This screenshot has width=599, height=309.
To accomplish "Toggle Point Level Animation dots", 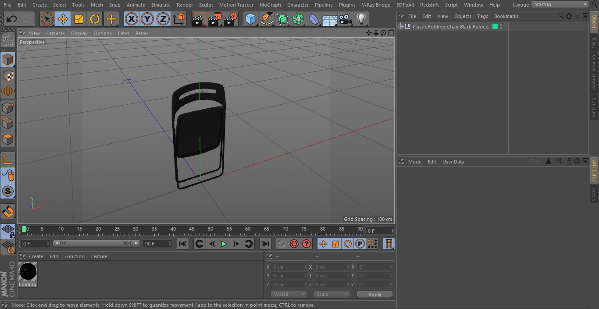I will [372, 244].
